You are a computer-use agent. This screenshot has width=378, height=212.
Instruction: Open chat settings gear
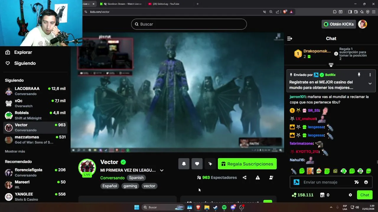click(x=350, y=195)
